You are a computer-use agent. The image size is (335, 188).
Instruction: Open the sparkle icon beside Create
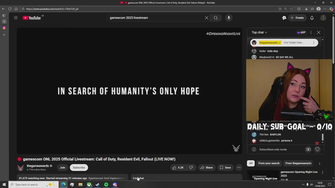(x=284, y=18)
